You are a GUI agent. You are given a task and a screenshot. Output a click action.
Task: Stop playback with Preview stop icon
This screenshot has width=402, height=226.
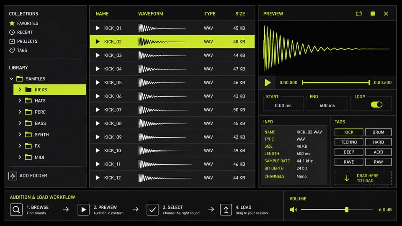[373, 13]
